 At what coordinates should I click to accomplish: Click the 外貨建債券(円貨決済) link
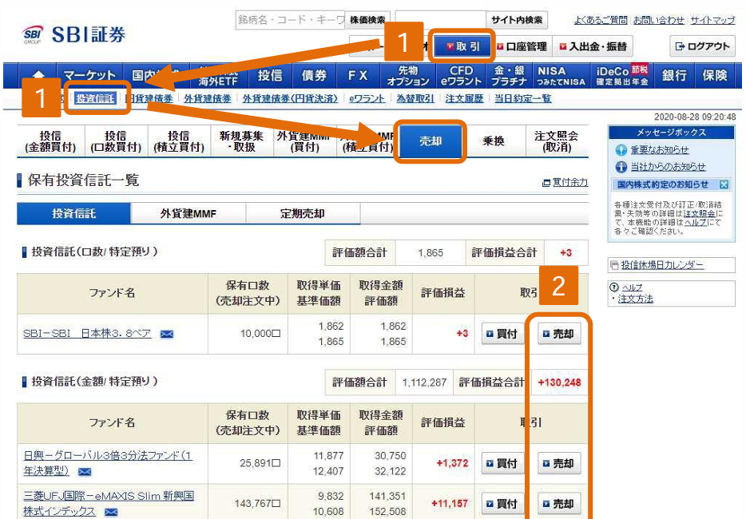click(x=290, y=98)
